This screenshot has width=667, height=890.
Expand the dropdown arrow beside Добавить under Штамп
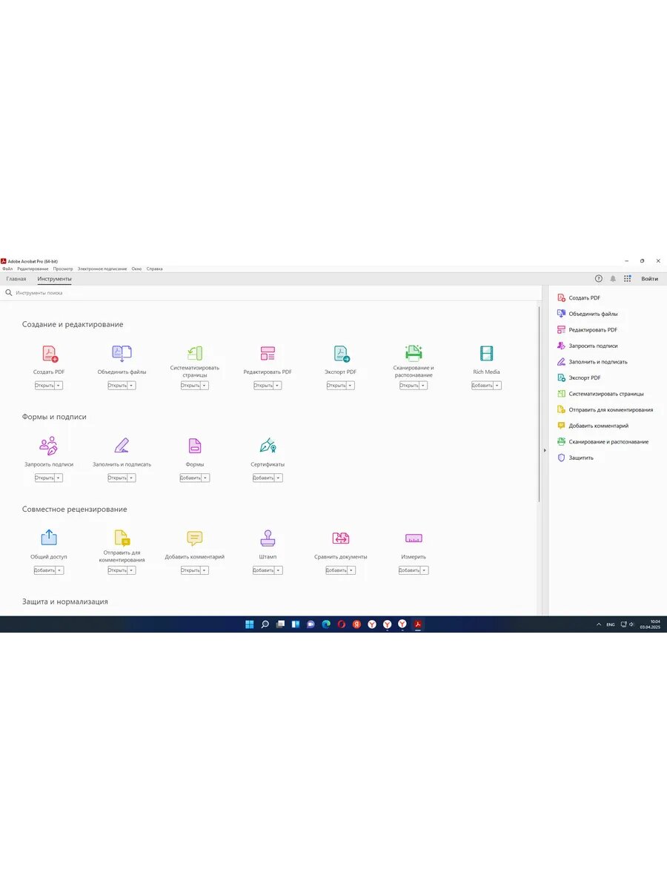(x=279, y=570)
